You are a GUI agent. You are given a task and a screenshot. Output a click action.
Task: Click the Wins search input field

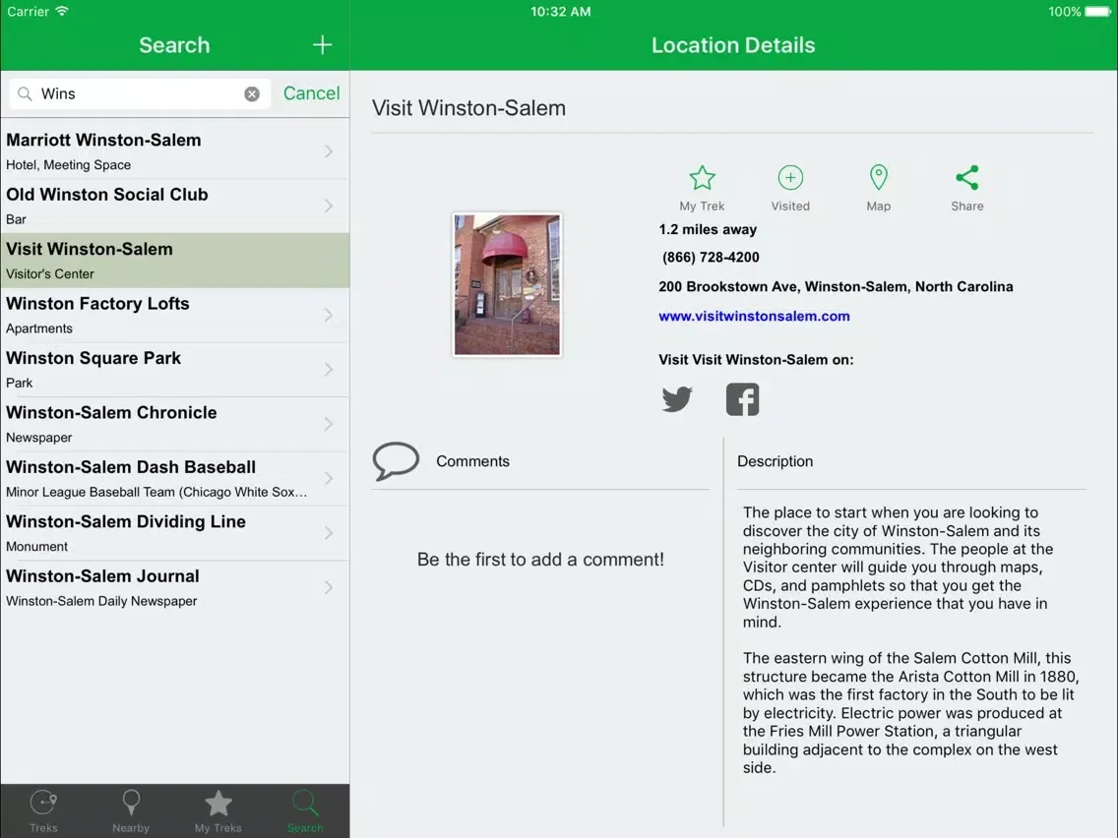pos(140,94)
